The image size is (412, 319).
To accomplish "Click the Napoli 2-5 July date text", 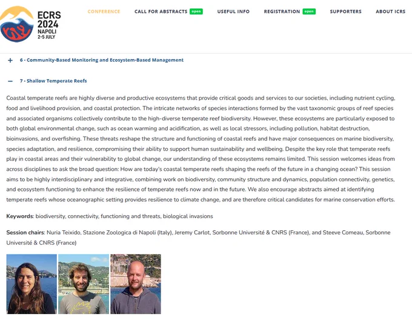I will point(47,34).
